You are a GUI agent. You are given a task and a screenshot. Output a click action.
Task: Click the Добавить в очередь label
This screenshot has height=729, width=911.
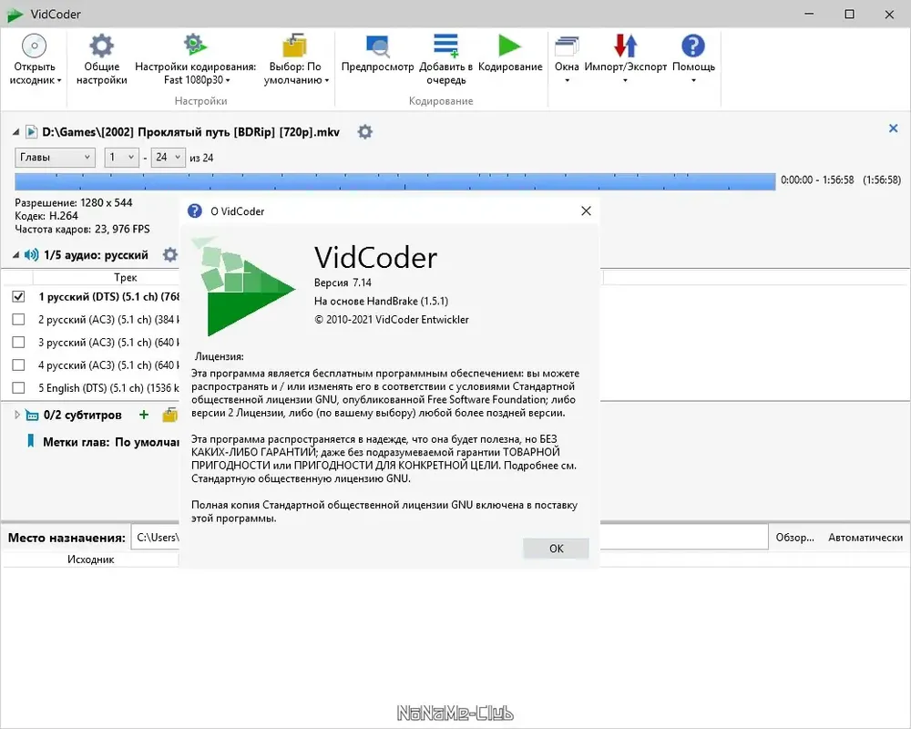(x=445, y=73)
